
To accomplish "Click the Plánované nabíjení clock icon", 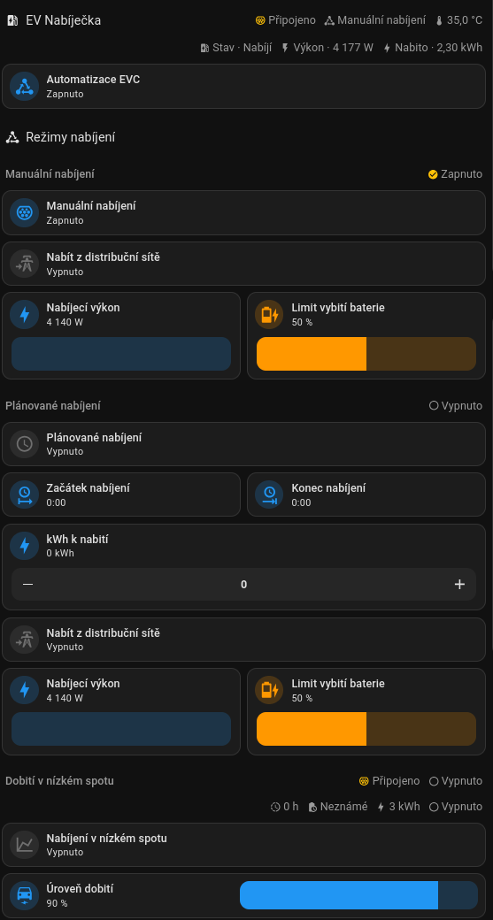I will coord(24,444).
